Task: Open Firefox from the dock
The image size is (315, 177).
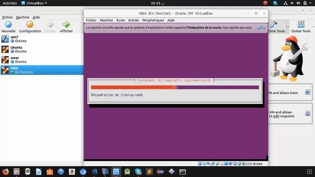Action: tap(5, 172)
